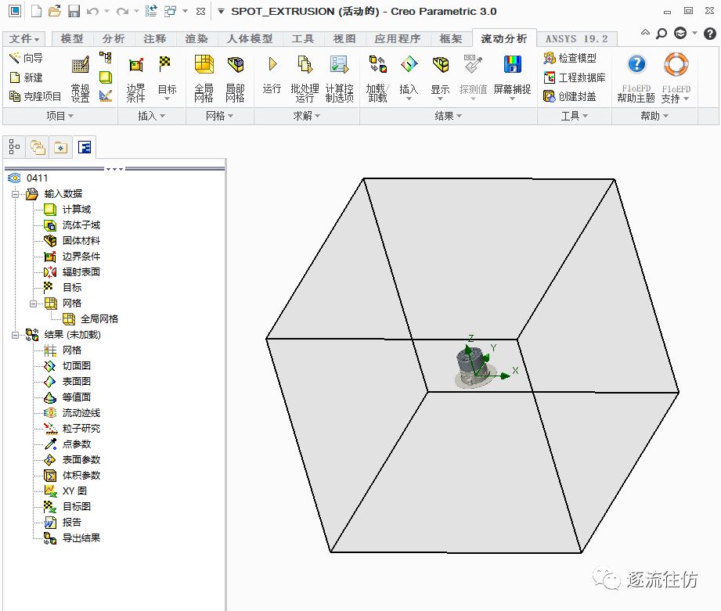Click the 局部网格 local mesh icon
This screenshot has height=611, width=721.
(x=235, y=80)
